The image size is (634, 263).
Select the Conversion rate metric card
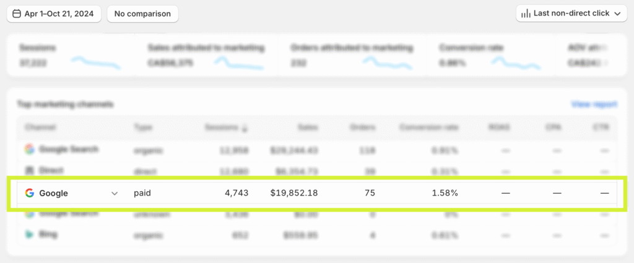(x=492, y=55)
